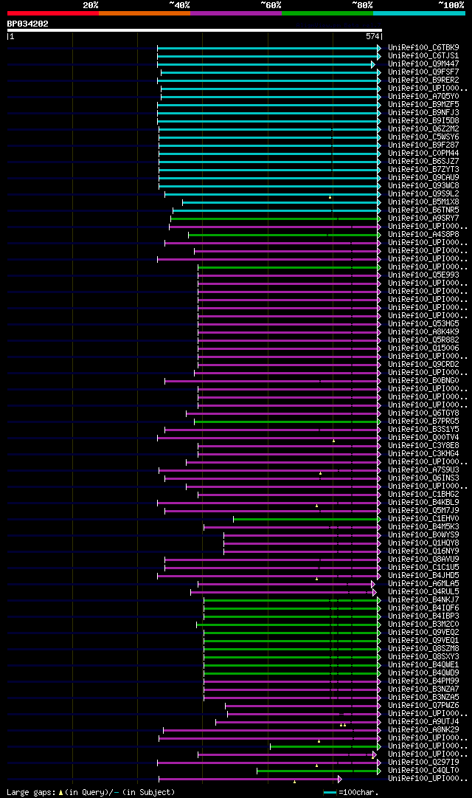This screenshot has height=798, width=472.
Task: Select hit UniRef100_Q6Z2M2
Action: coord(423,129)
